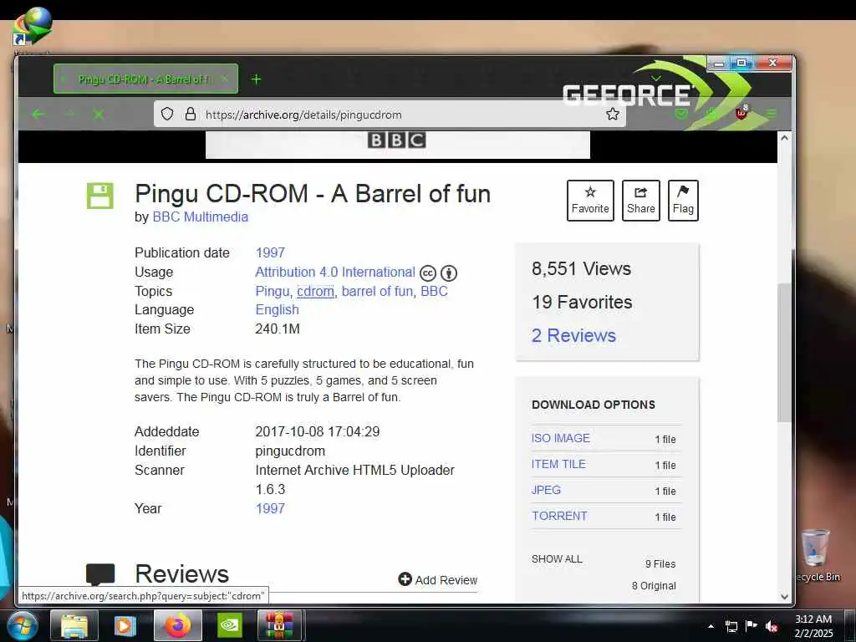Image resolution: width=856 pixels, height=642 pixels.
Task: Click the network tray icon
Action: [x=731, y=626]
